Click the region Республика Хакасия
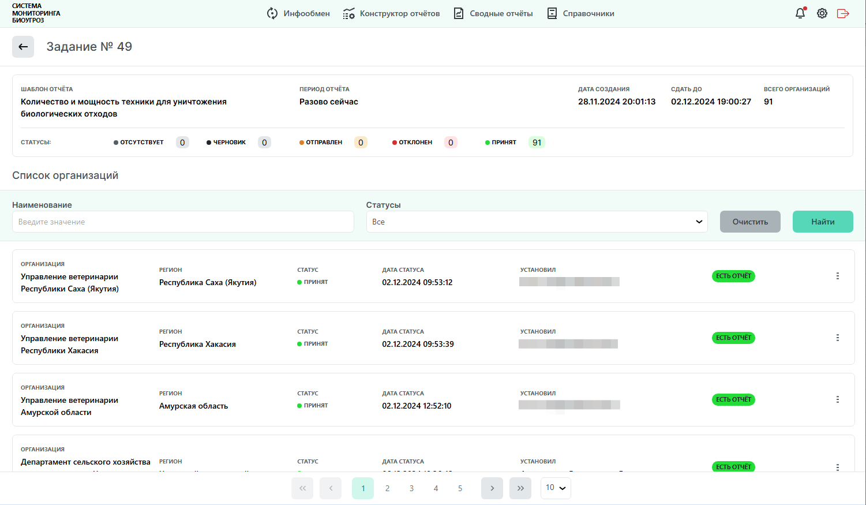Viewport: 866px width, 505px height. (197, 344)
